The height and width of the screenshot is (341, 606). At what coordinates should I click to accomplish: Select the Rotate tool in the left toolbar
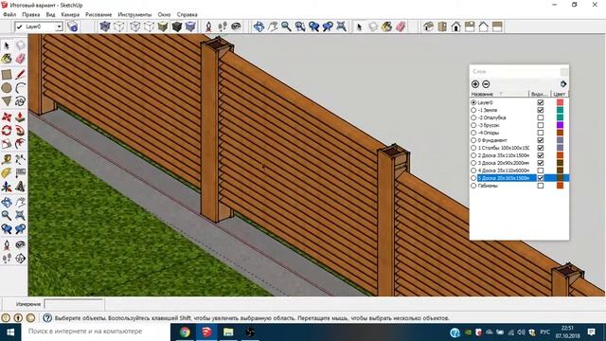(7, 131)
